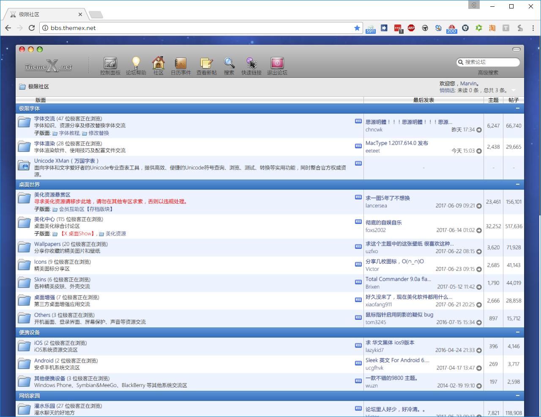Open 字体教程 subforum link
This screenshot has height=417, width=541.
(69, 133)
